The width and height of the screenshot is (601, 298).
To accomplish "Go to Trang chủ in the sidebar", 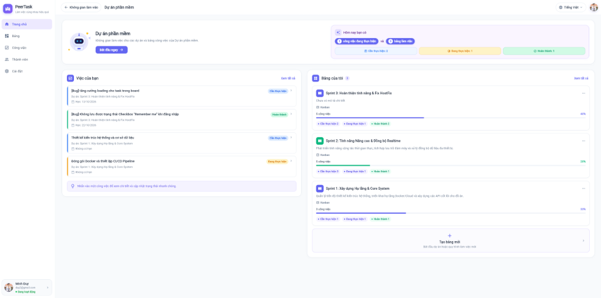I will tap(27, 24).
